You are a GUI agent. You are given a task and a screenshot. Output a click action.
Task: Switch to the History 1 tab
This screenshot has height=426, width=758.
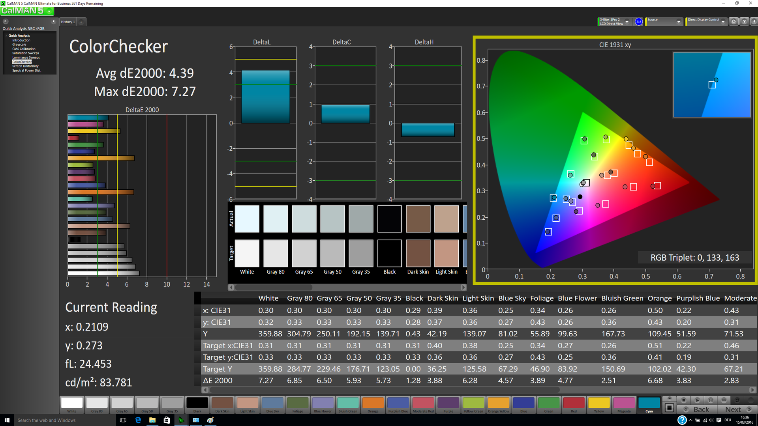tap(68, 22)
